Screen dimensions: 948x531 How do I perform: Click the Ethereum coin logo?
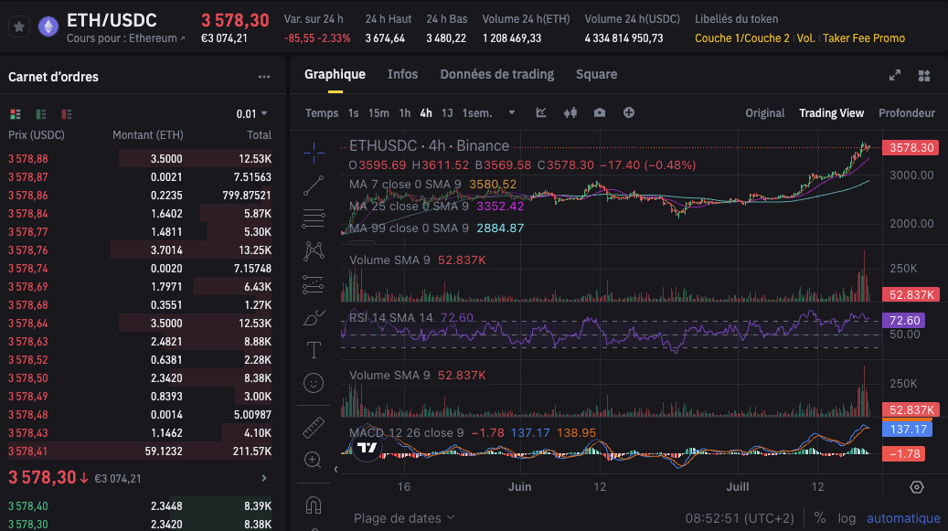(48, 27)
